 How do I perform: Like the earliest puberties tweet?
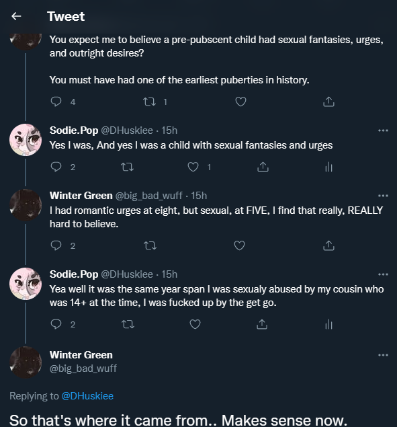(240, 102)
